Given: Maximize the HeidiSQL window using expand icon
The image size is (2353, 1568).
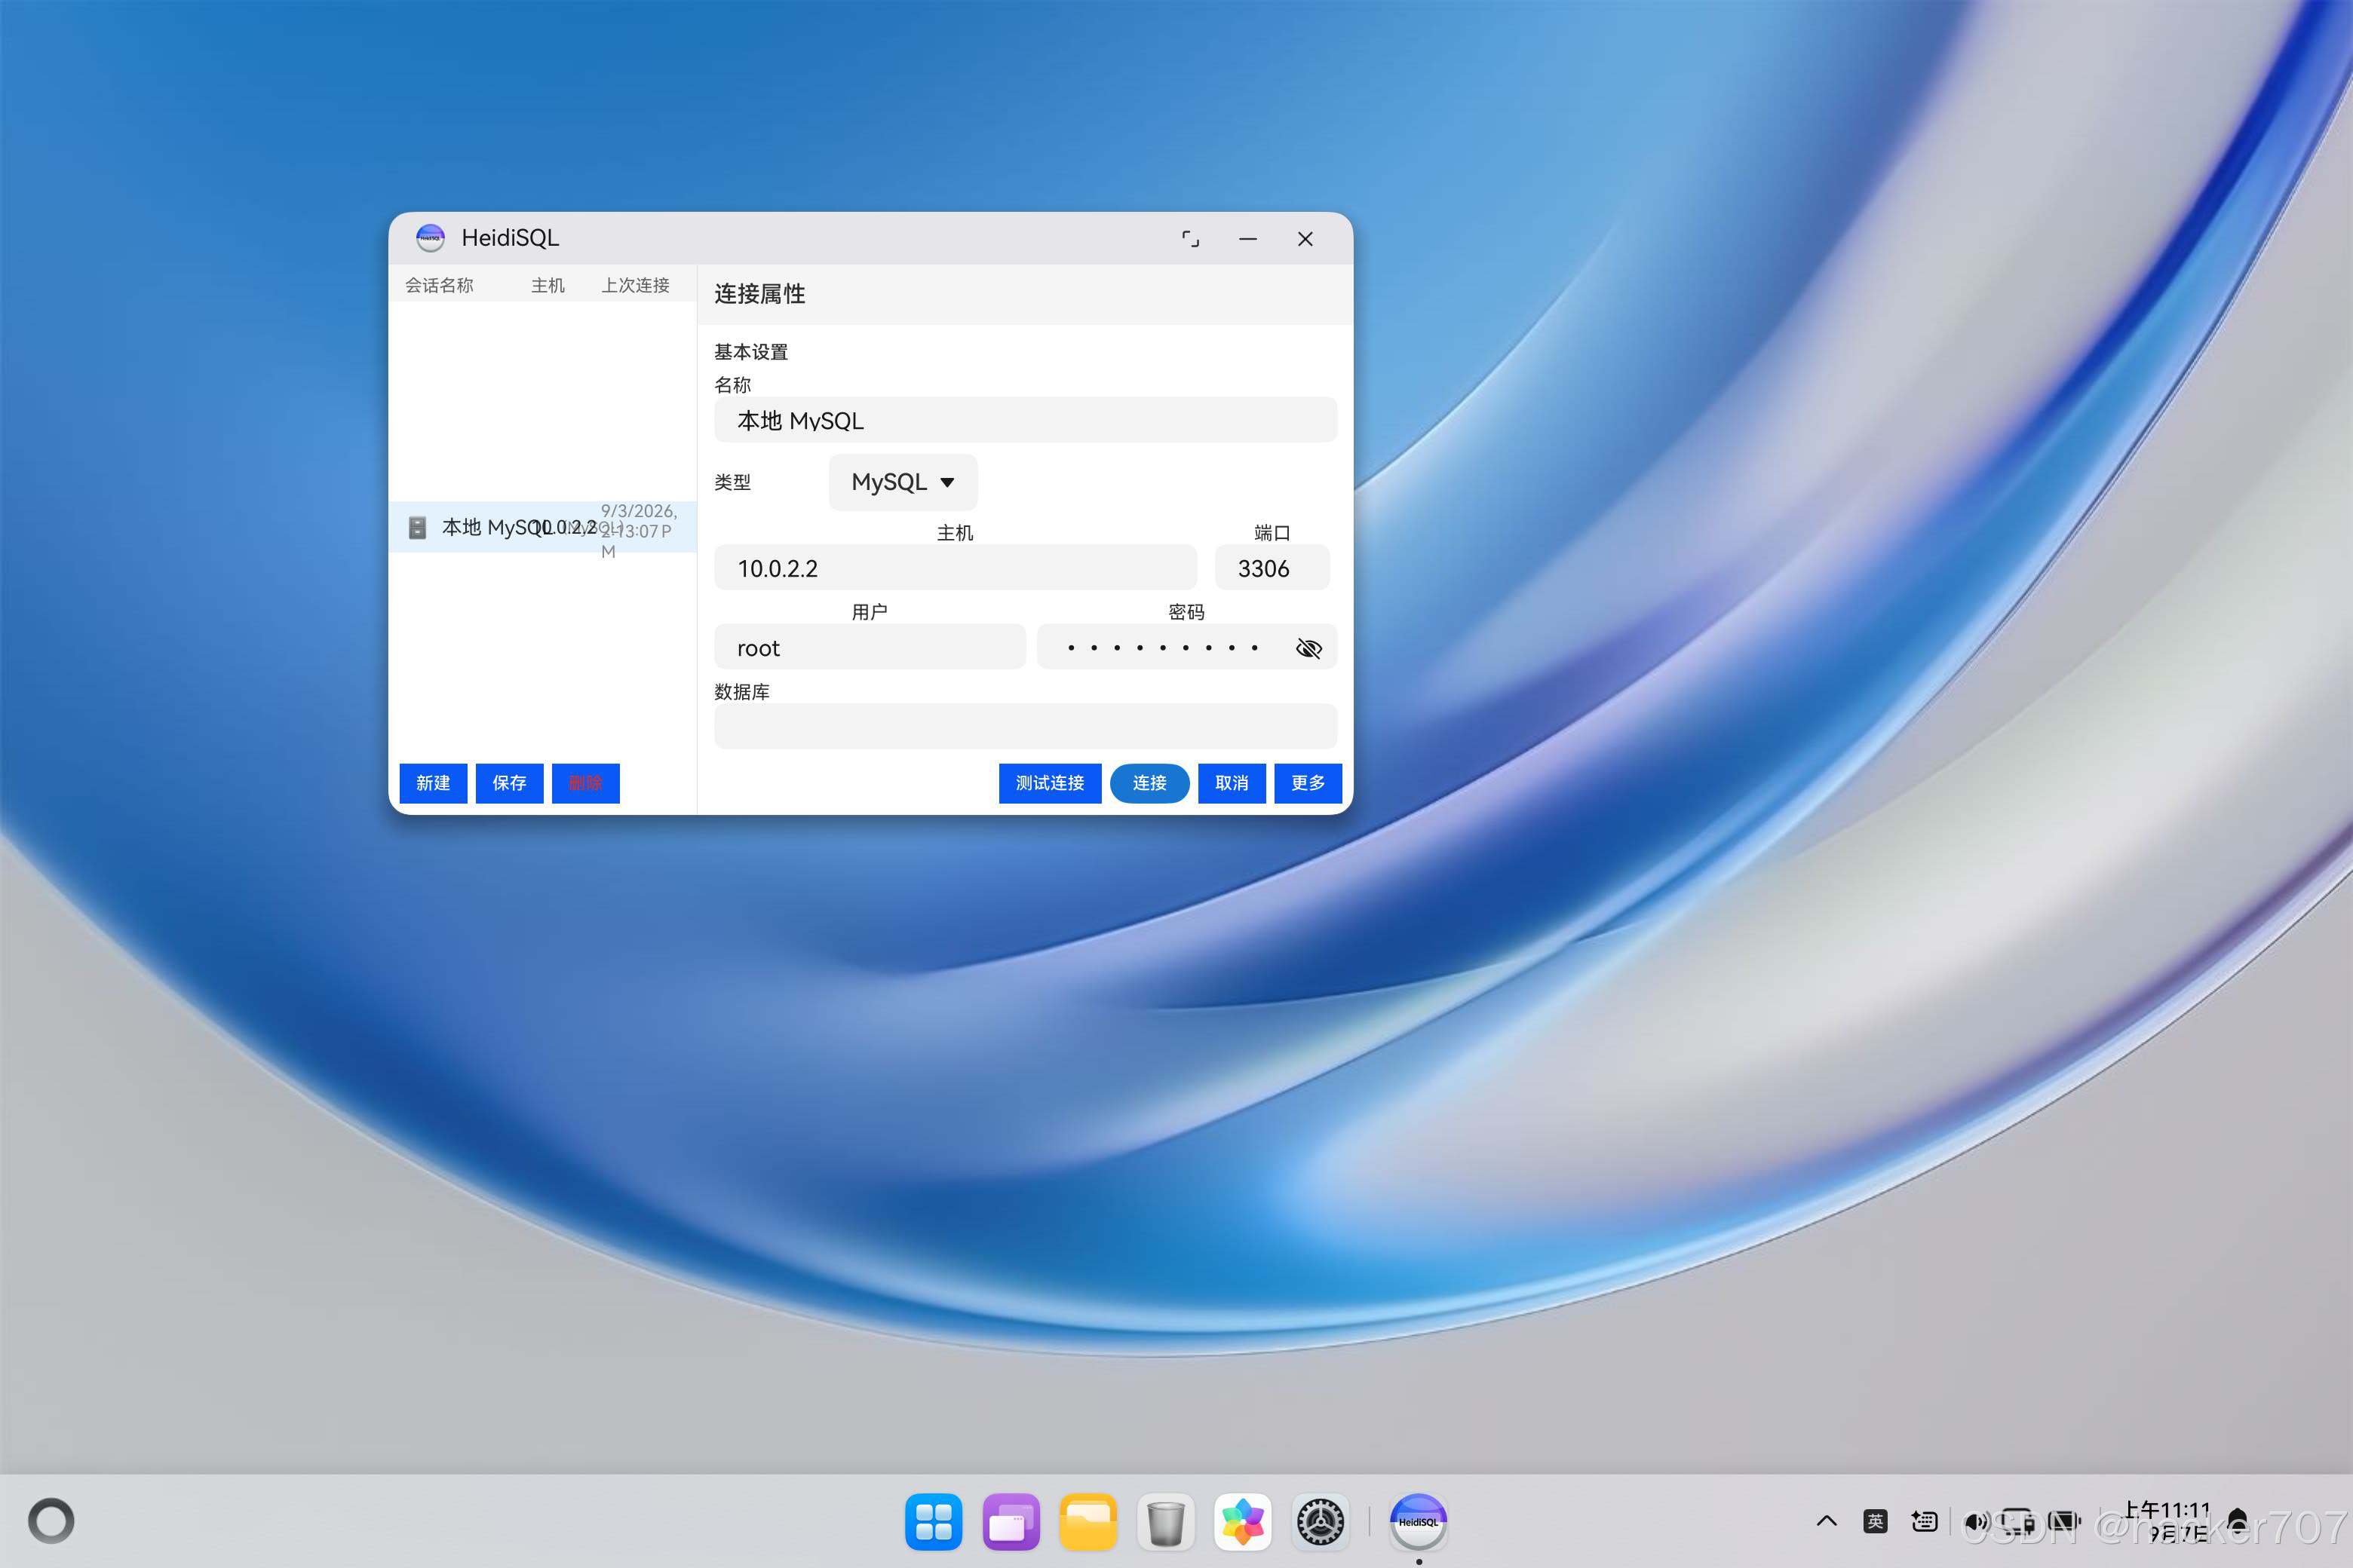Looking at the screenshot, I should pos(1189,239).
